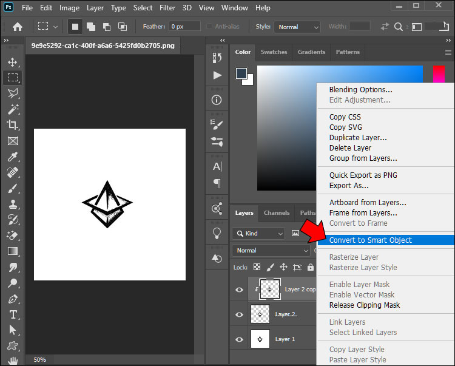Select the Clone Stamp tool
455x366 pixels.
tap(13, 204)
